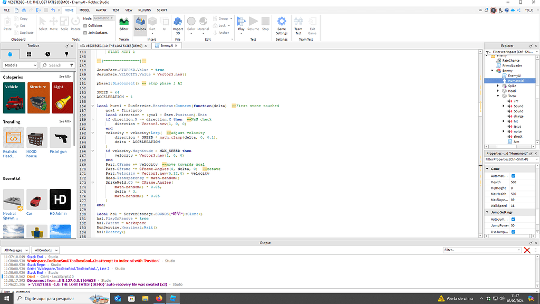This screenshot has width=540, height=304.
Task: Open Outlook from taskbar
Action: pos(118,299)
